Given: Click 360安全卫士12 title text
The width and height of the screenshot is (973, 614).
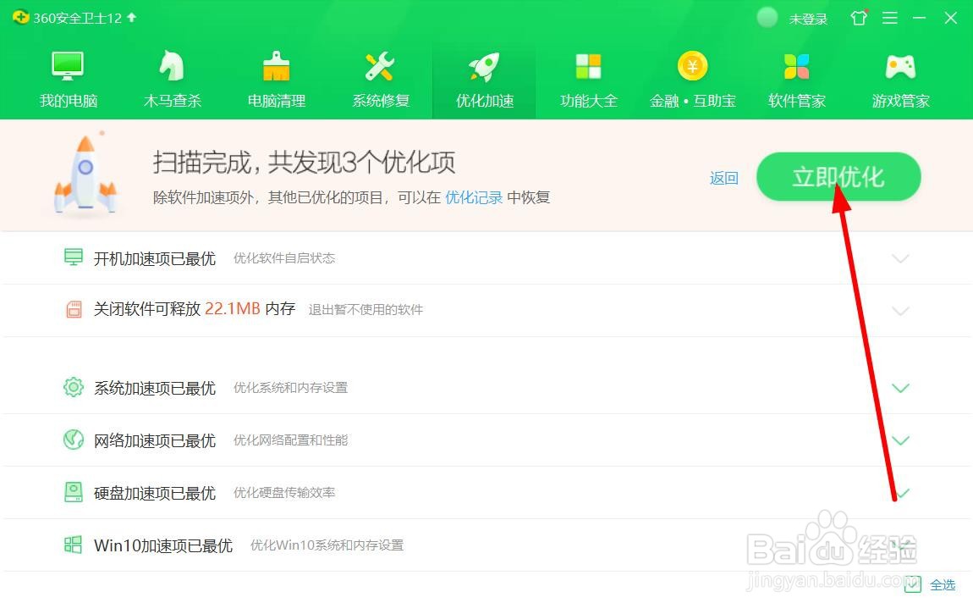Looking at the screenshot, I should coord(78,18).
